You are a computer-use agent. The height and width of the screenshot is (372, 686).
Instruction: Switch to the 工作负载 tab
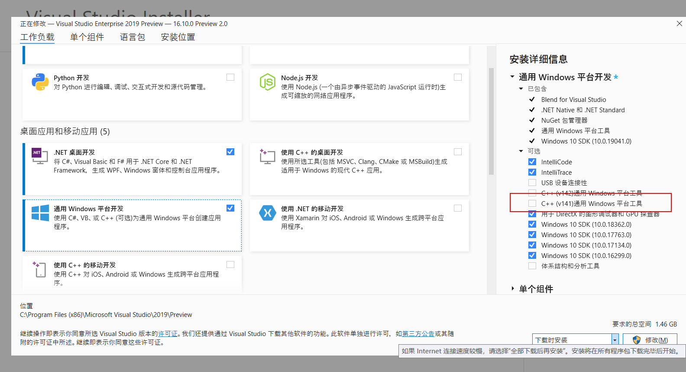pyautogui.click(x=37, y=37)
